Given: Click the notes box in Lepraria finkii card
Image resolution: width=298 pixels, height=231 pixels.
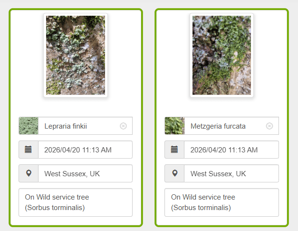Looking at the screenshot, I should pos(76,202).
